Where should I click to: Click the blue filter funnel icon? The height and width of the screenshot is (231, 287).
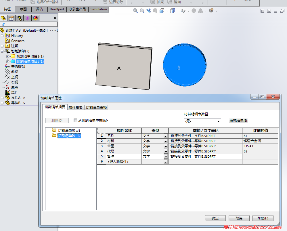click(x=3, y=24)
